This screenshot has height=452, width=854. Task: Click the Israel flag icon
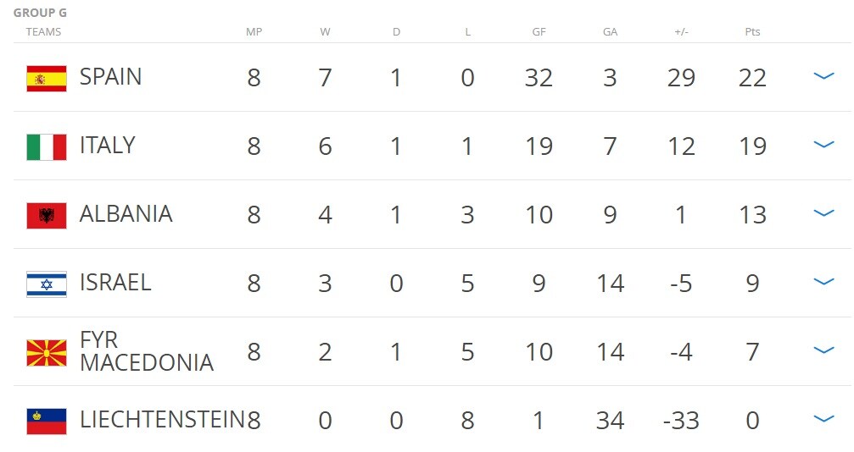[x=47, y=284]
